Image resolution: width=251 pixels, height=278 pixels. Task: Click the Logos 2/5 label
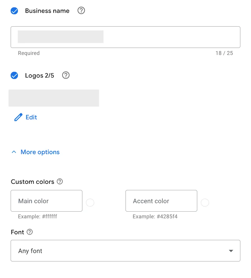[x=40, y=75]
